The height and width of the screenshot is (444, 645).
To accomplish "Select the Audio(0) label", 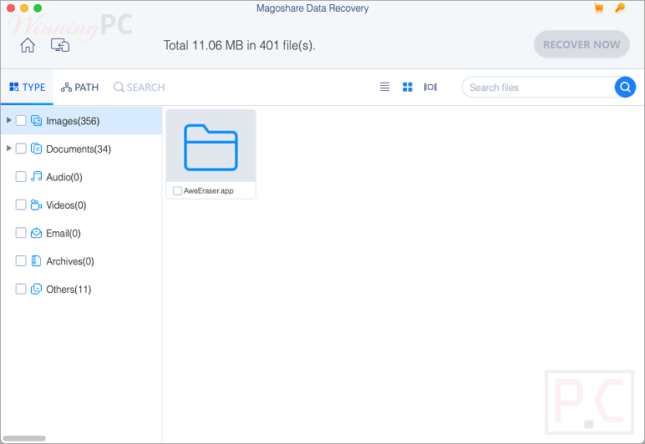I will click(x=64, y=177).
